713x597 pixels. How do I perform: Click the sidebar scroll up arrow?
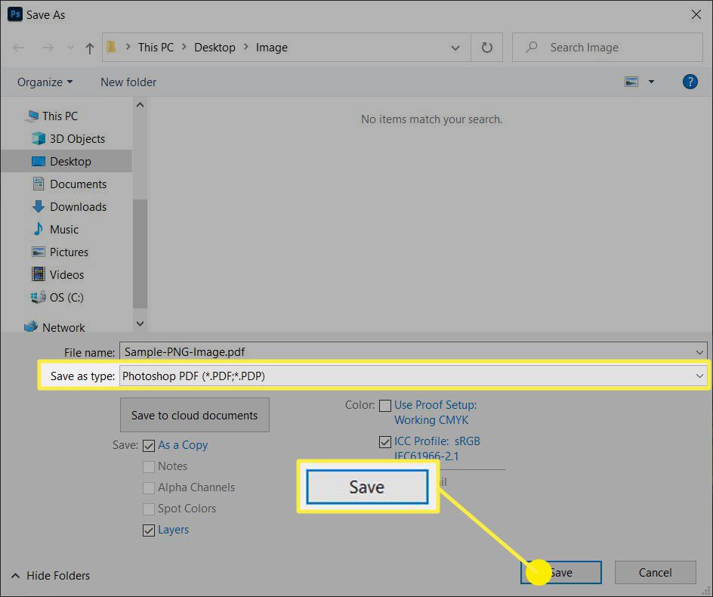click(x=140, y=105)
